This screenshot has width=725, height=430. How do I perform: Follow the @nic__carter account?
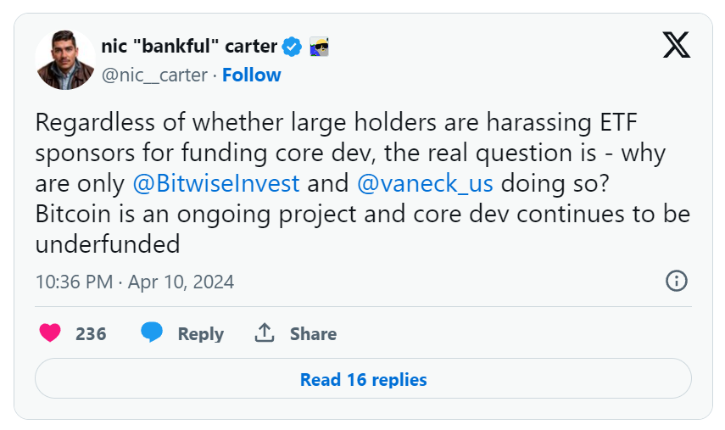click(x=252, y=75)
